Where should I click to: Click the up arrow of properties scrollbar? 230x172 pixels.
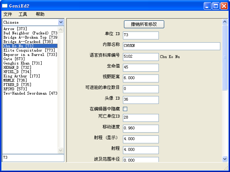(x=225, y=21)
